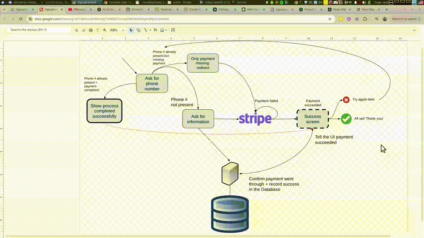This screenshot has width=424, height=238.
Task: Switch to the All-Hands tab
Action: tap(137, 9)
